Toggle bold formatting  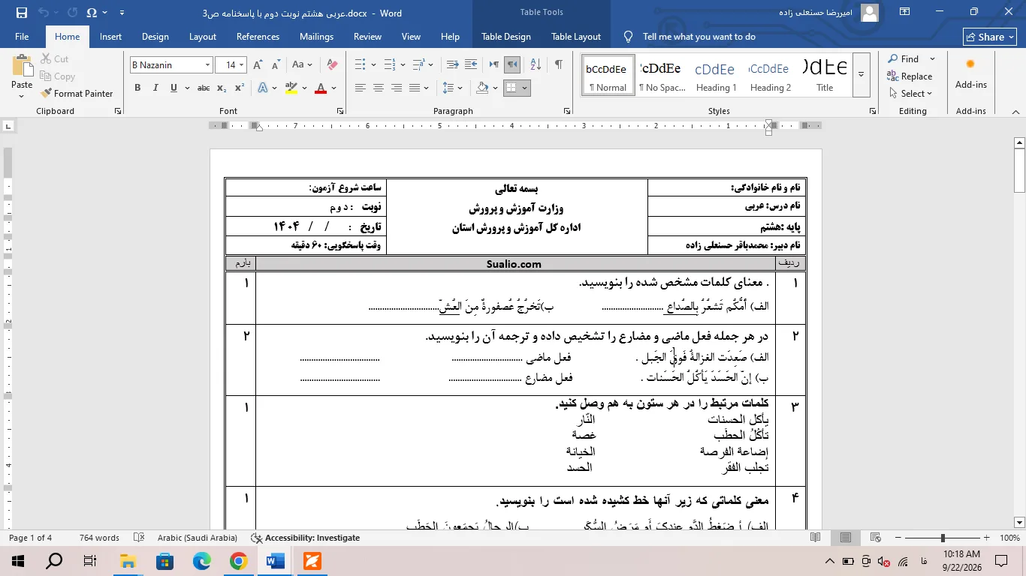coord(137,88)
